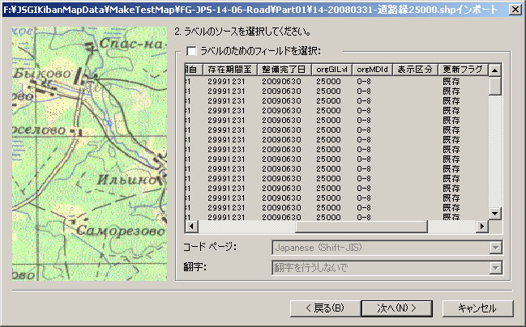
Task: Click the horizontal scrollbar right arrow
Action: 481,227
